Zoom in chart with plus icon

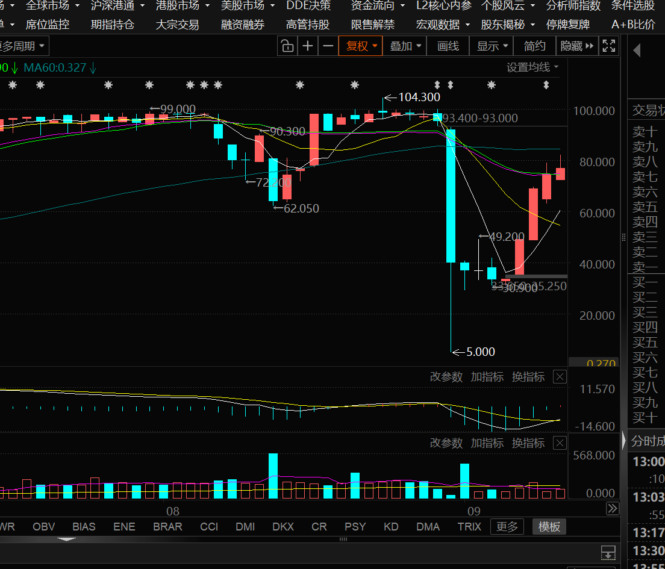(x=307, y=46)
